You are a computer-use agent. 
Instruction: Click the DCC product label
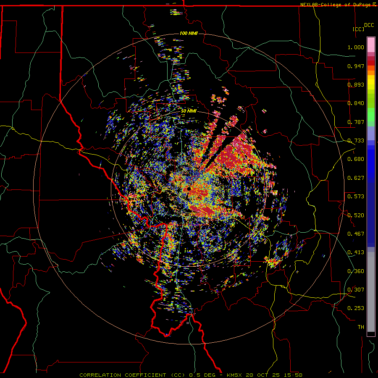[369, 25]
